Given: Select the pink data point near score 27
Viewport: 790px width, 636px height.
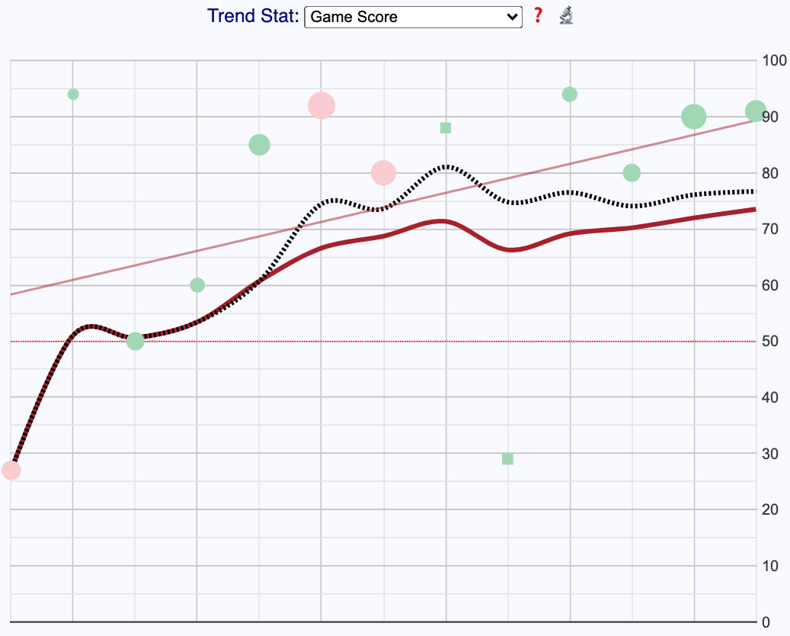Looking at the screenshot, I should point(11,470).
